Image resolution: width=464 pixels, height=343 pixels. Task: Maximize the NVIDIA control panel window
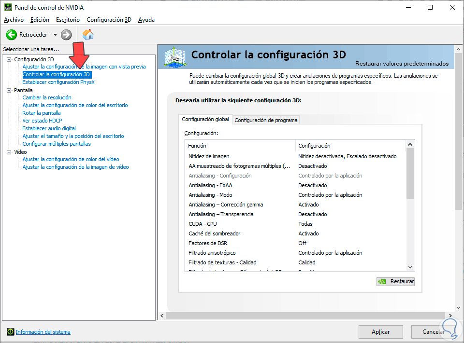tap(430, 7)
